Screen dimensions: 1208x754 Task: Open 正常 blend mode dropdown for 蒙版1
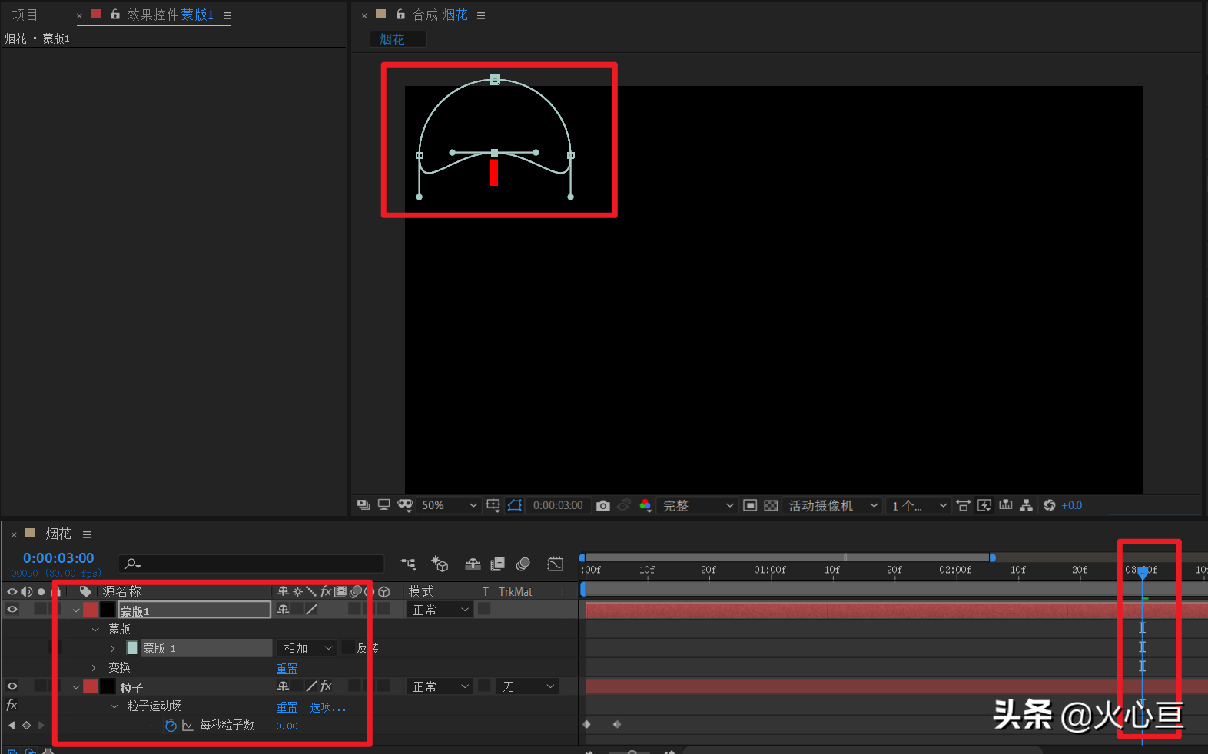click(440, 610)
